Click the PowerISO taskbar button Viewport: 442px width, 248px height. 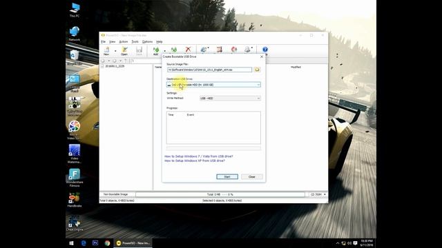(x=133, y=243)
